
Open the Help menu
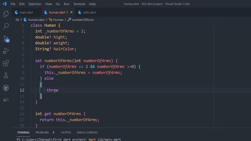pyautogui.click(x=92, y=4)
